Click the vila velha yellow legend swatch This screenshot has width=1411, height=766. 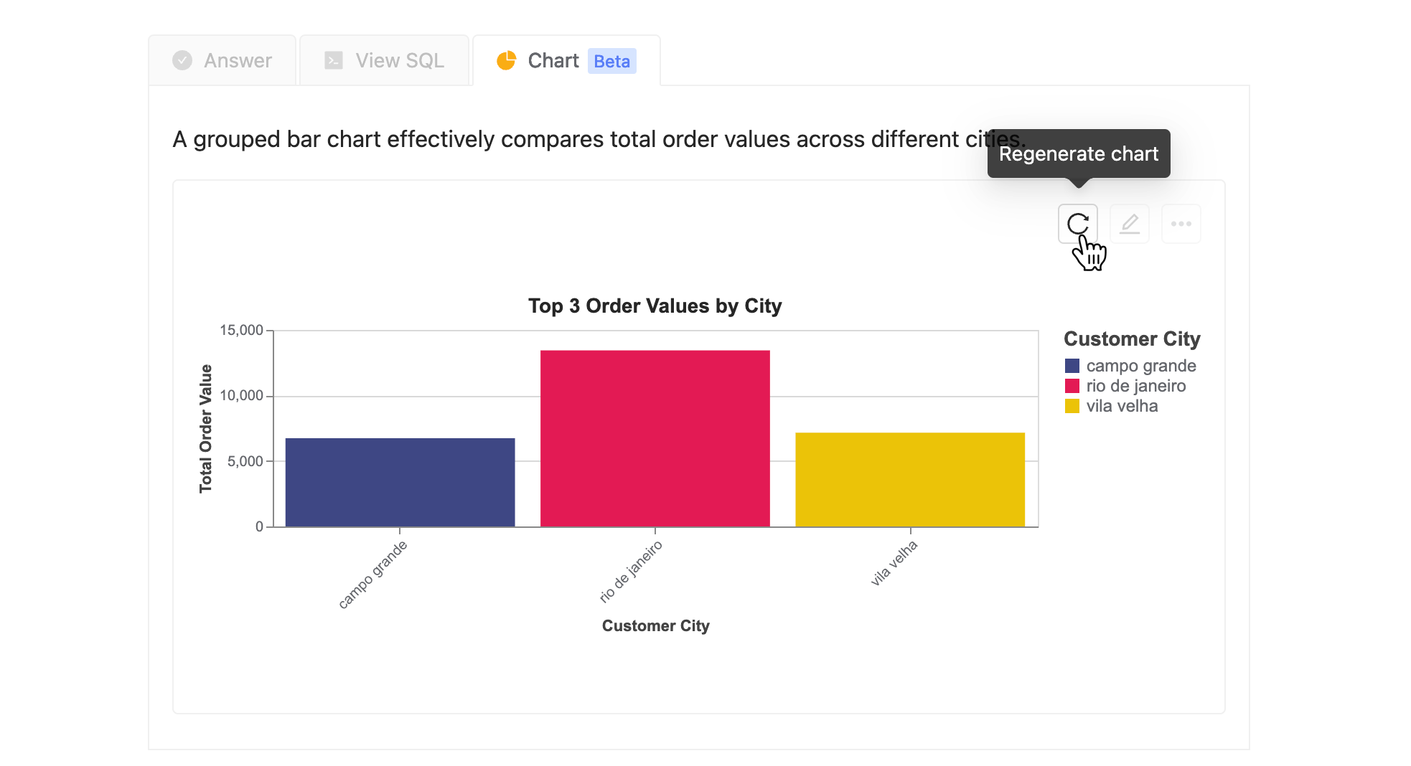tap(1072, 406)
